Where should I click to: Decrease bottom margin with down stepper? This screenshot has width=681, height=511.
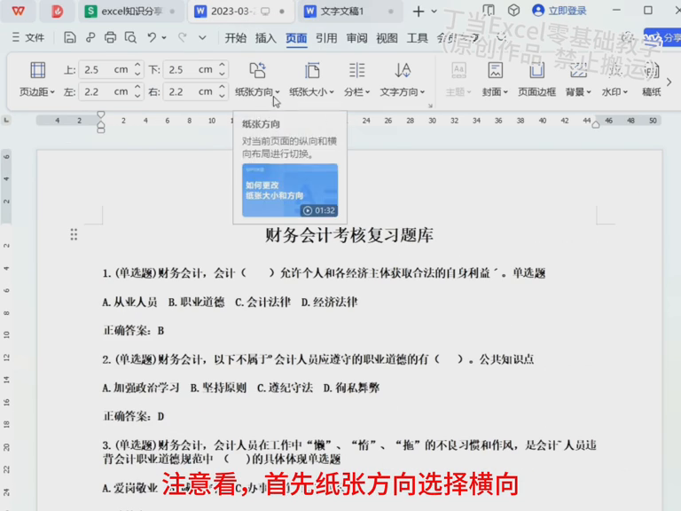pyautogui.click(x=222, y=75)
